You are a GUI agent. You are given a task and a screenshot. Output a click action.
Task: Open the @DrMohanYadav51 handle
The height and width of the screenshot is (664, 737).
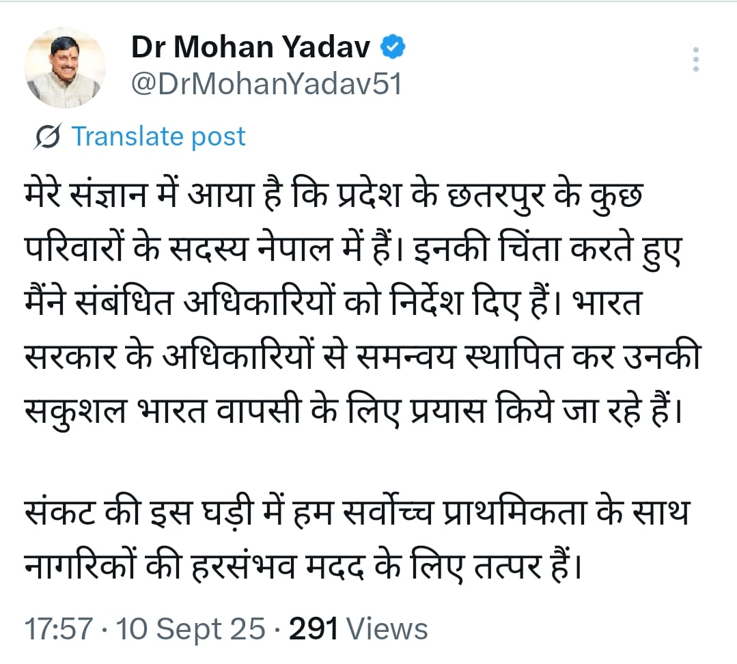[266, 85]
